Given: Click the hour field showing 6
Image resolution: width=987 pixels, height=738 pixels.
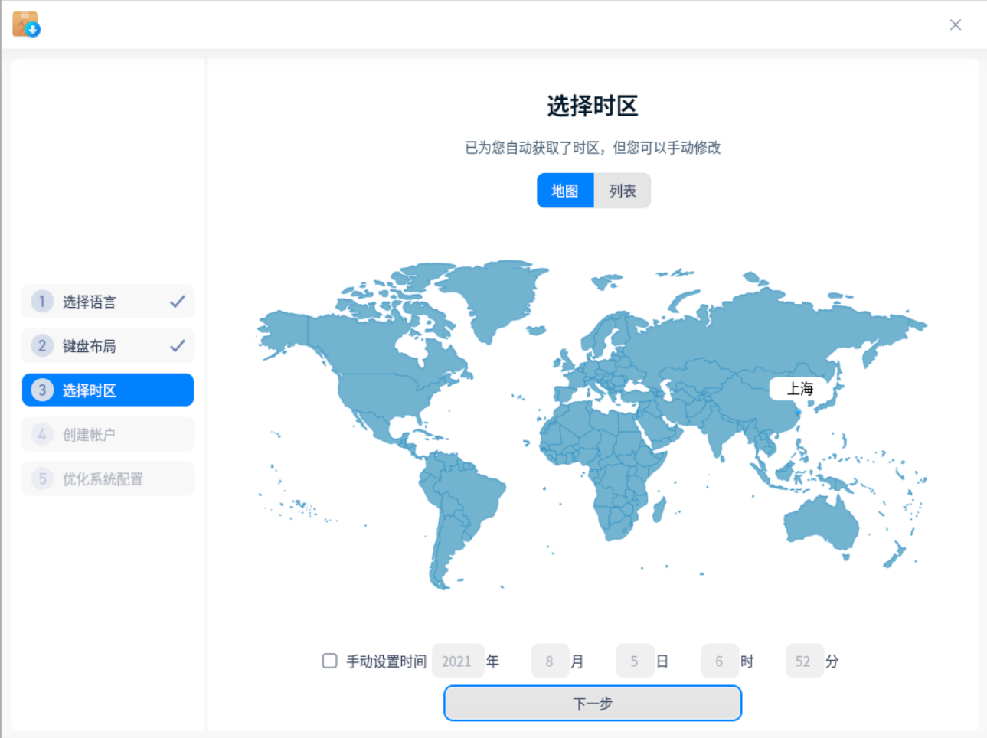Looking at the screenshot, I should tap(720, 661).
